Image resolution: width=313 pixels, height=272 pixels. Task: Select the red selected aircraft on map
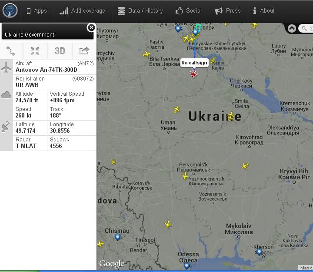(x=193, y=74)
